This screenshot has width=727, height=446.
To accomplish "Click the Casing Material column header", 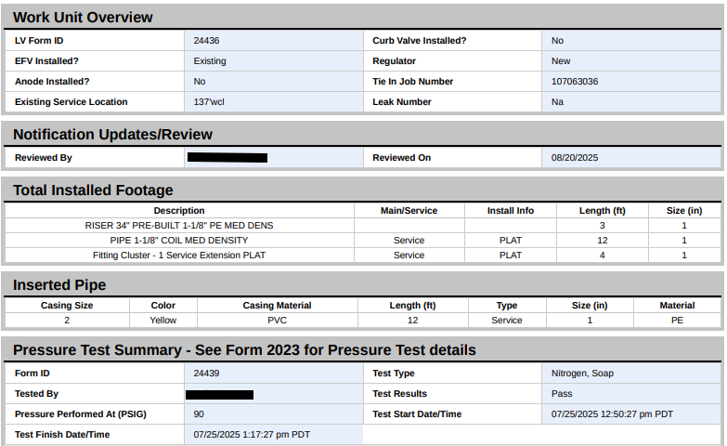I will tap(277, 306).
